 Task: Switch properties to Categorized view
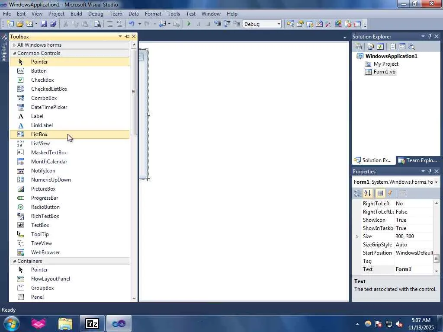coord(357,193)
